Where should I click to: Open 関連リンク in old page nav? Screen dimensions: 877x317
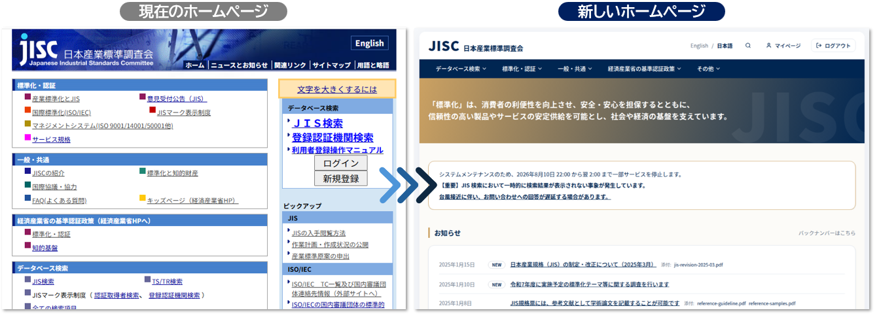[290, 65]
